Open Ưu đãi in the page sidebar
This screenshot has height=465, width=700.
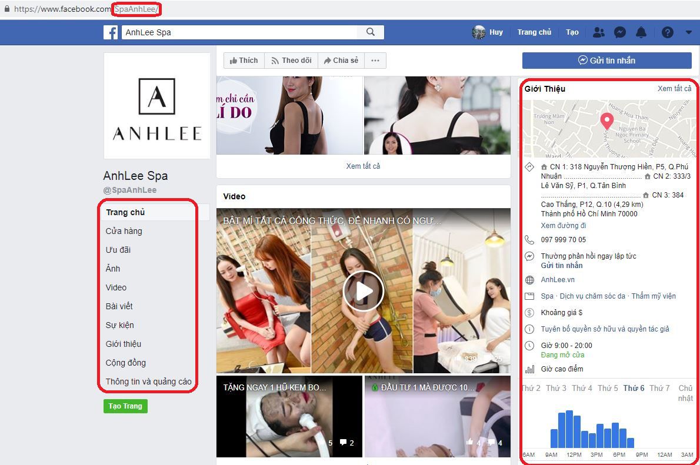click(118, 250)
